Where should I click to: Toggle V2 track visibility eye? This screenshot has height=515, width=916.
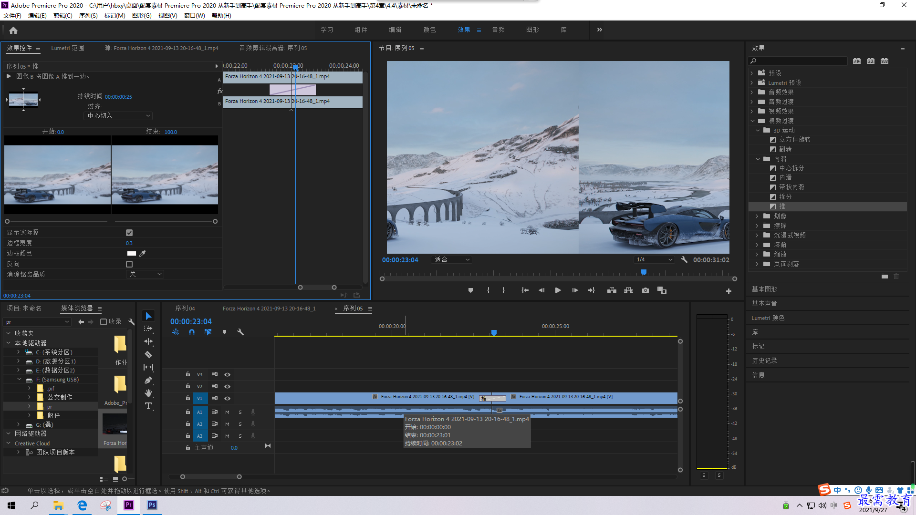227,386
